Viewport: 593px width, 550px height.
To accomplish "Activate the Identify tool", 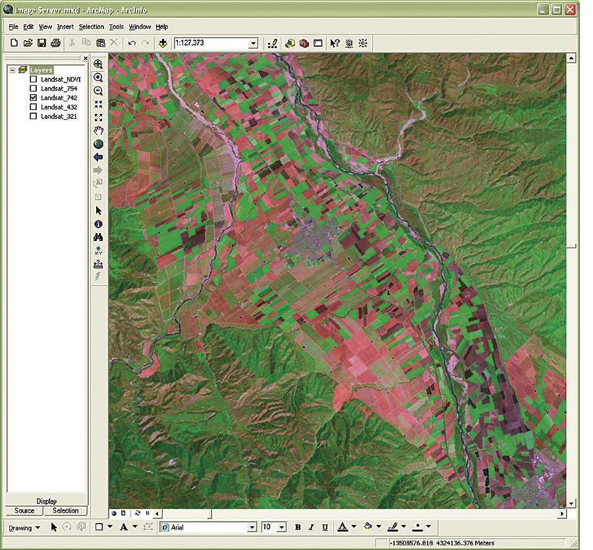I will pyautogui.click(x=98, y=224).
